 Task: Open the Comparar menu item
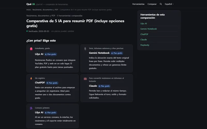(x=152, y=4)
